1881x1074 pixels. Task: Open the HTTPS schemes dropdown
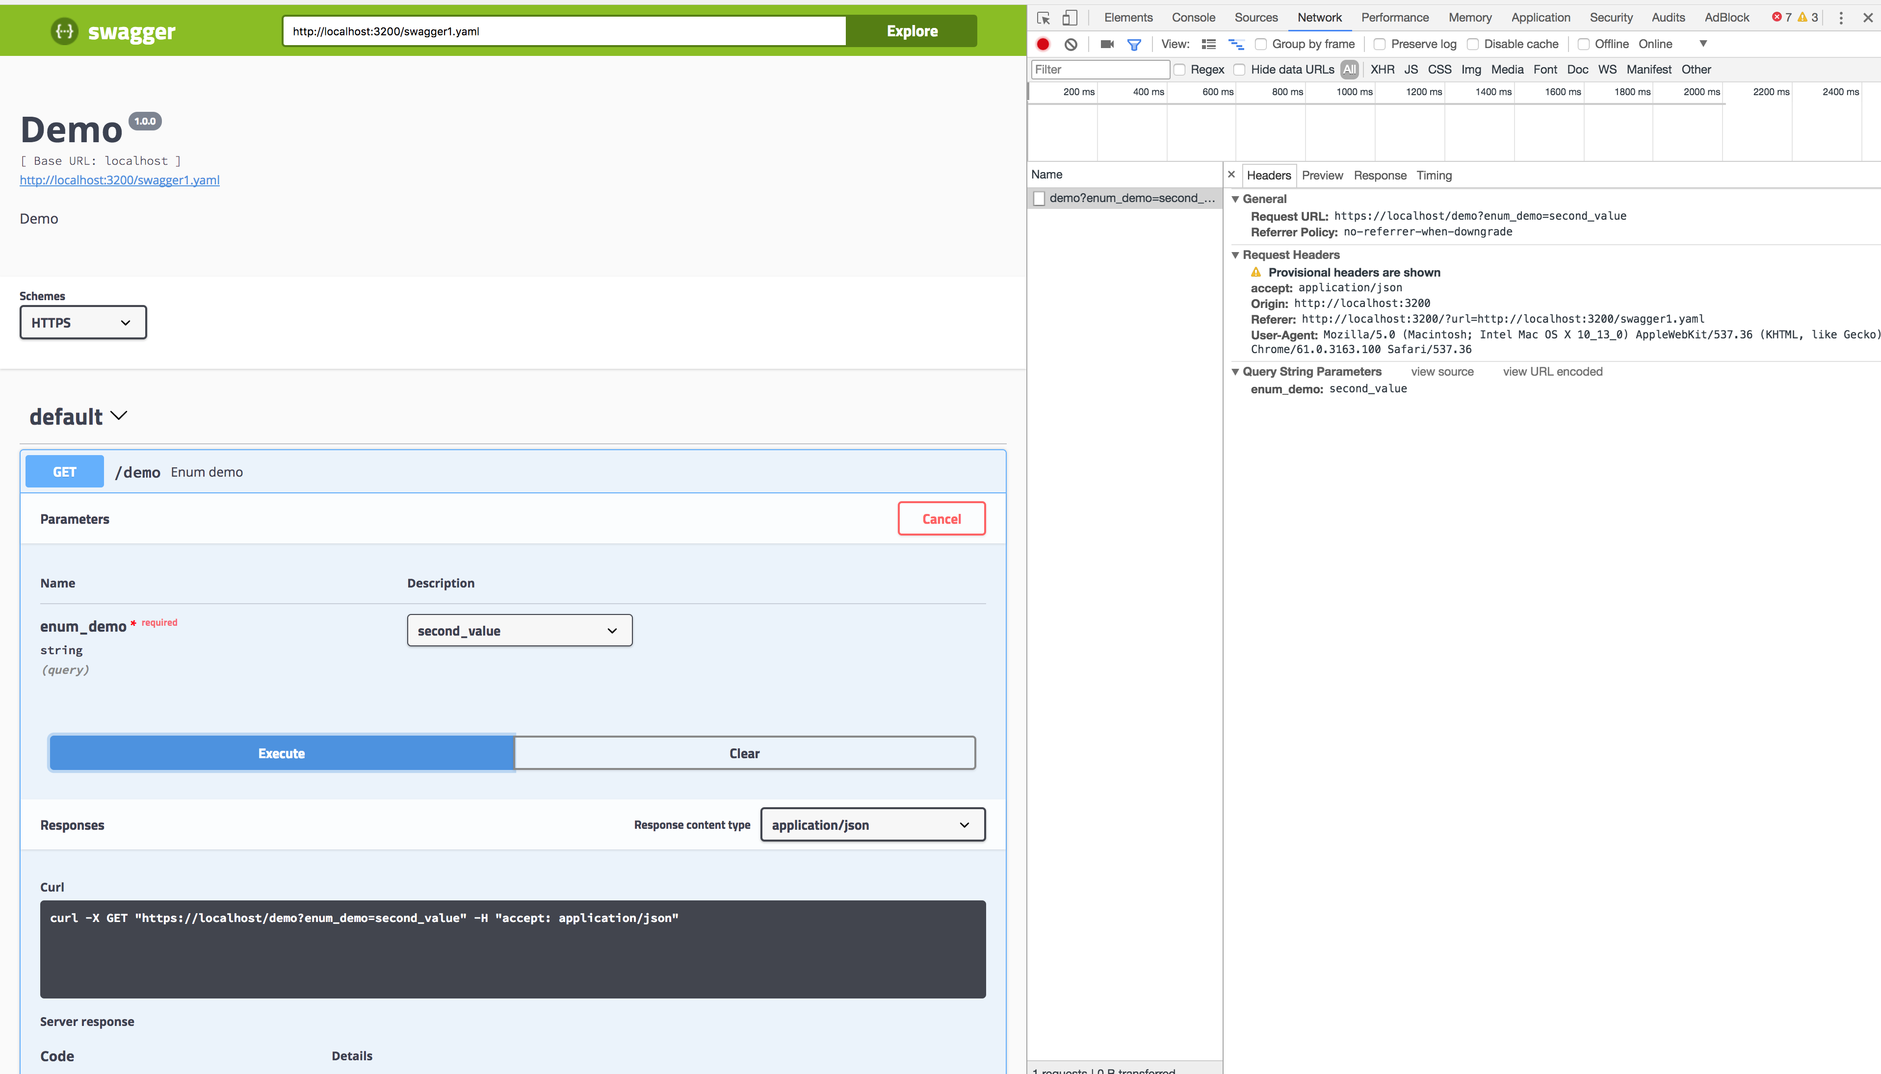pyautogui.click(x=82, y=322)
